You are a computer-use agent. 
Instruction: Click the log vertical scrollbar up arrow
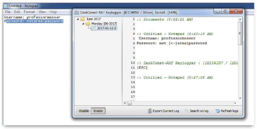tap(240, 19)
